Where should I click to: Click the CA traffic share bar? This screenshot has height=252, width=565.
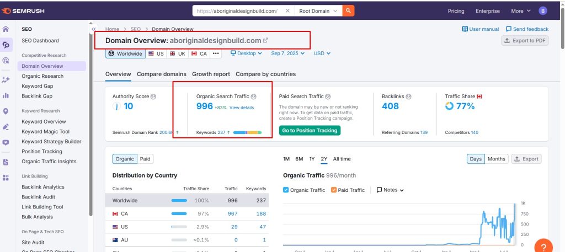[179, 213]
